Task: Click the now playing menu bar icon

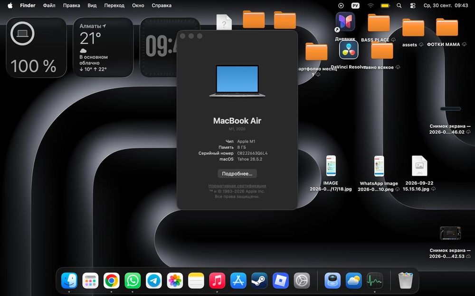Action: coord(341,5)
